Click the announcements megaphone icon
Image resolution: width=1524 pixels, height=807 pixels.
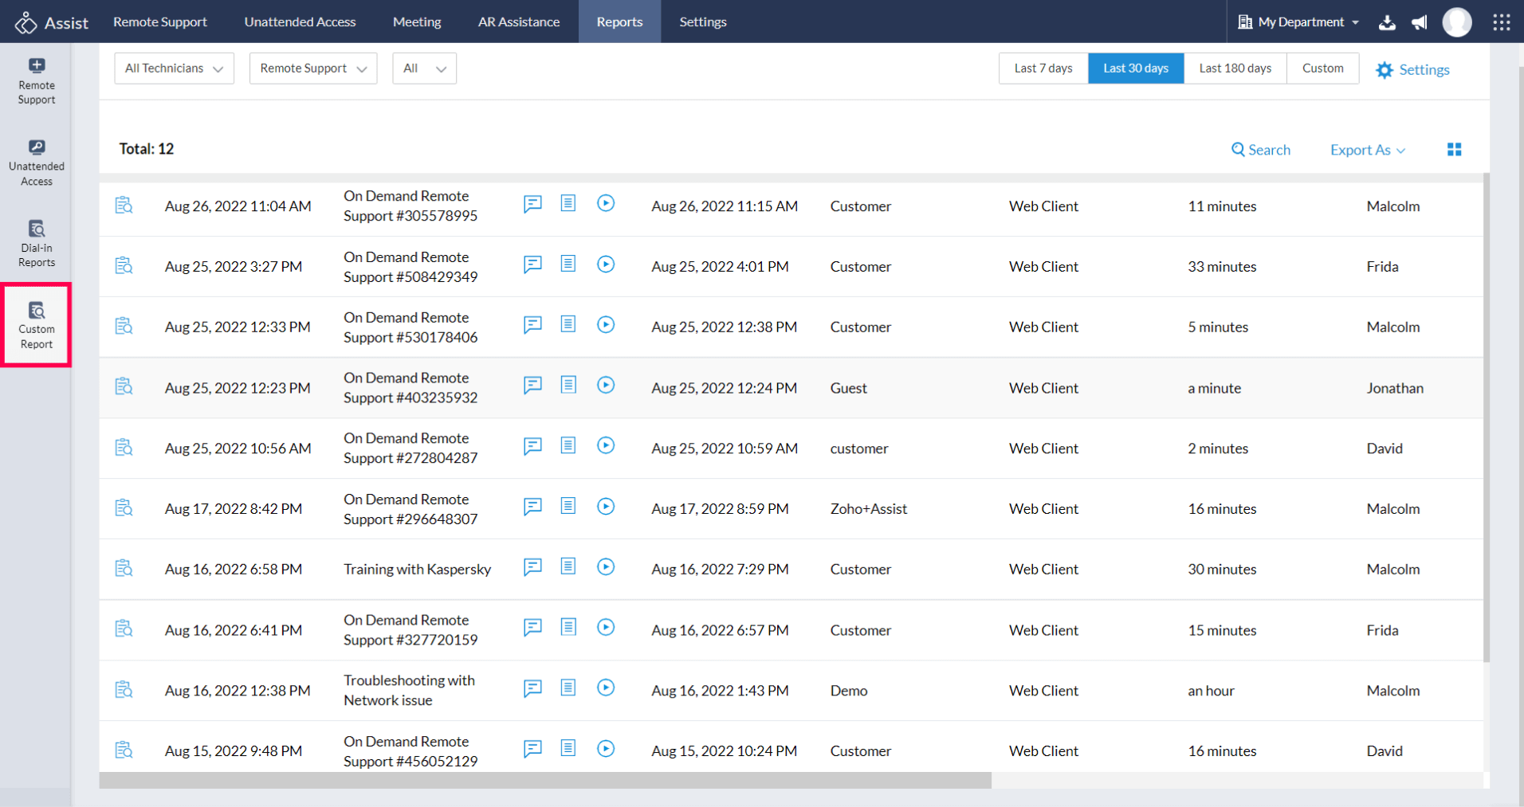(x=1420, y=22)
